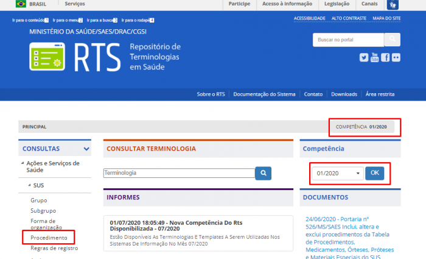Open the Documentação do Sistema menu
The height and width of the screenshot is (259, 426).
(264, 94)
